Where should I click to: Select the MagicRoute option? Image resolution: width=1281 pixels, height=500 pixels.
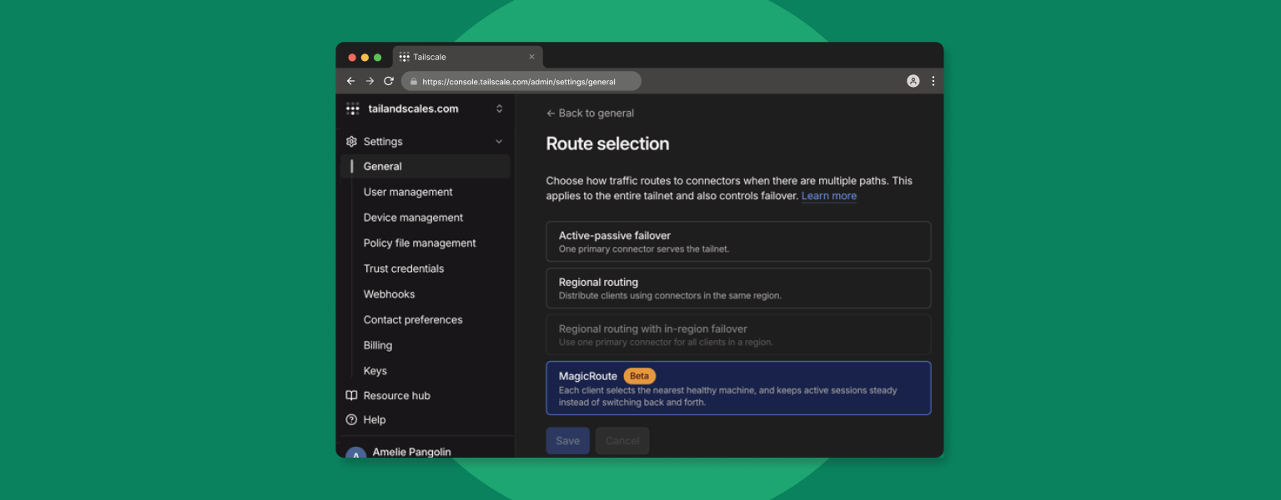(x=738, y=388)
